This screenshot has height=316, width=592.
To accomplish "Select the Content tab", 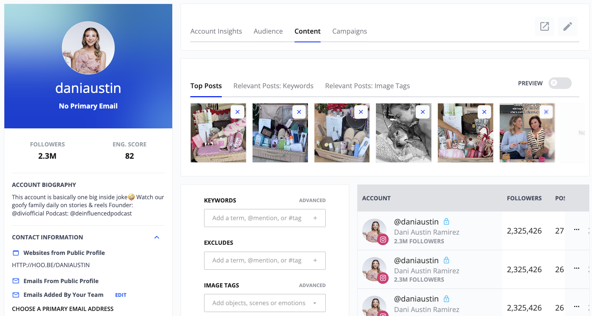I will [x=308, y=31].
